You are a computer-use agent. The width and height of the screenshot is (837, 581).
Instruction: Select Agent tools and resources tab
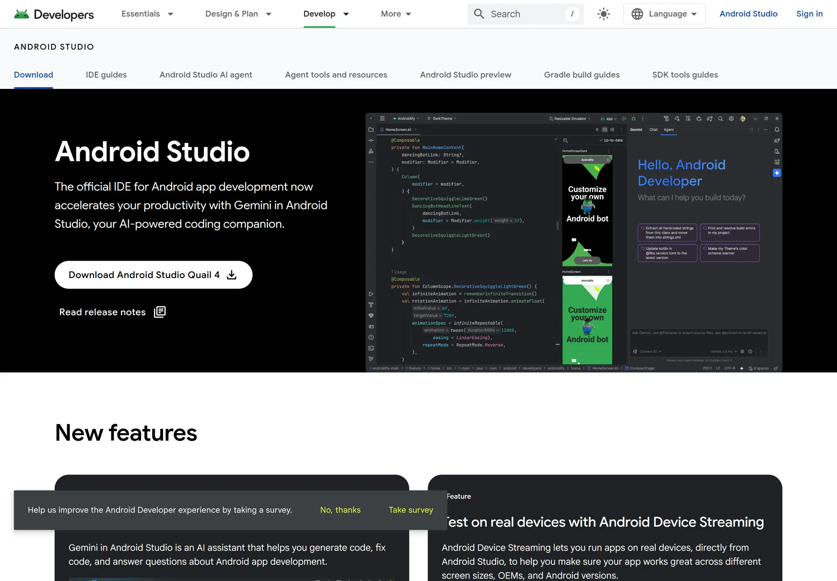click(x=336, y=75)
